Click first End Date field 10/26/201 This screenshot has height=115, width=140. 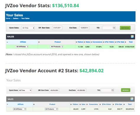coord(84,28)
